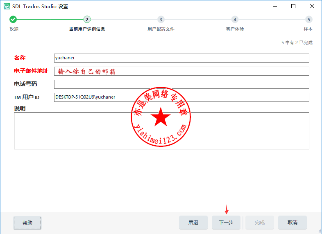The height and width of the screenshot is (234, 322).
Task: Click the red 名称 label
Action: coord(20,58)
